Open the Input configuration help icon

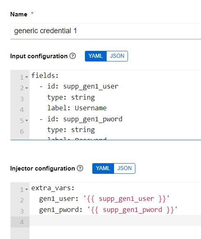73,56
